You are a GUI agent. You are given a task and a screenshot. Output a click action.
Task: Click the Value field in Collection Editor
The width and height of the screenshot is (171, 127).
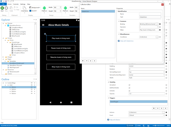point(149,30)
